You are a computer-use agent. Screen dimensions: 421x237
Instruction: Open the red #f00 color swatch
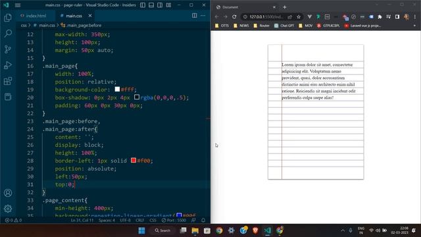tap(134, 161)
